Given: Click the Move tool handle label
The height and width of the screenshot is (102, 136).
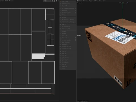Looking at the screenshot, I should (x=79, y=35).
